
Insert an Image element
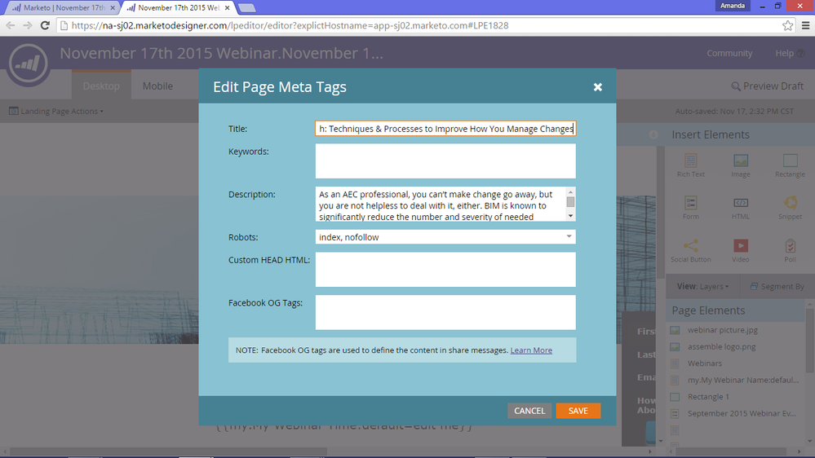(x=740, y=165)
